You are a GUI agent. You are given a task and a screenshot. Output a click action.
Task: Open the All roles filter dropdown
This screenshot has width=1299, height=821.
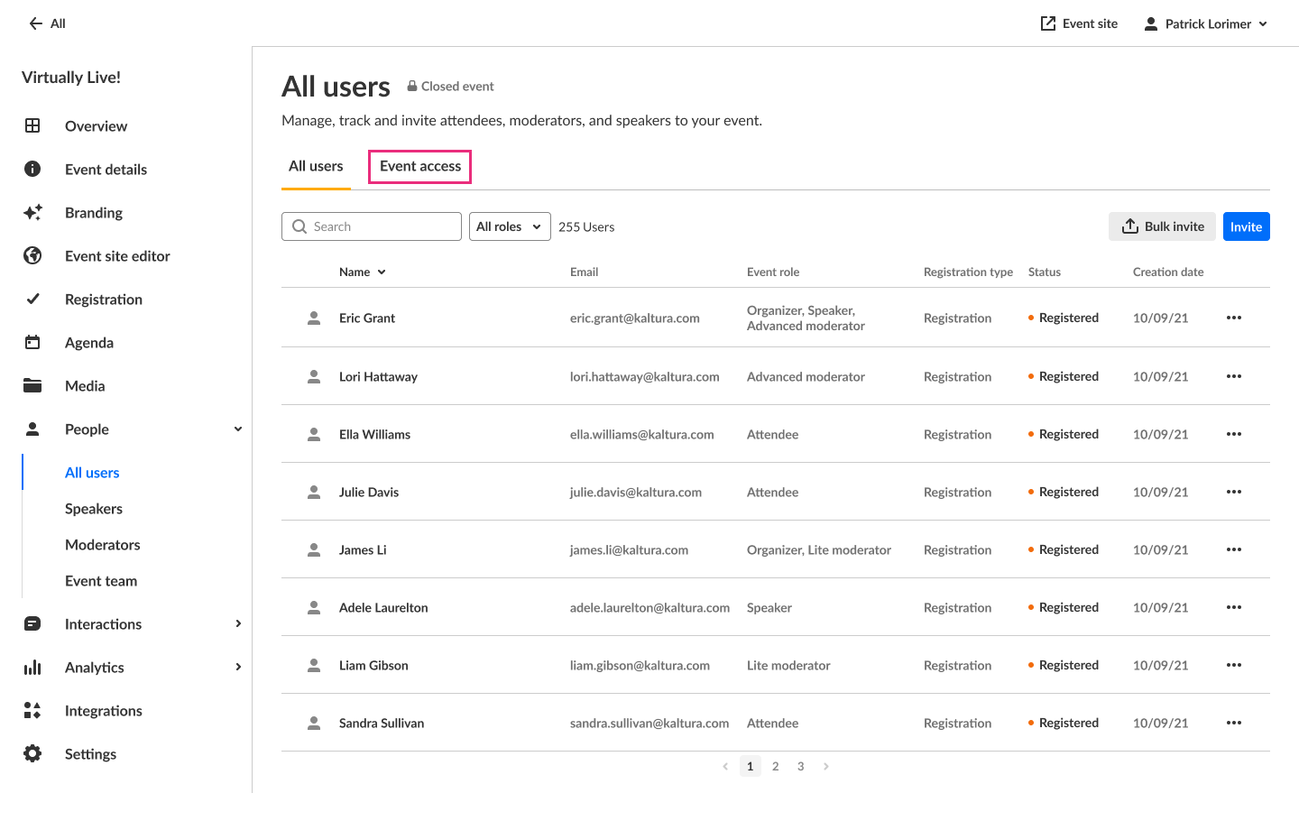[510, 226]
